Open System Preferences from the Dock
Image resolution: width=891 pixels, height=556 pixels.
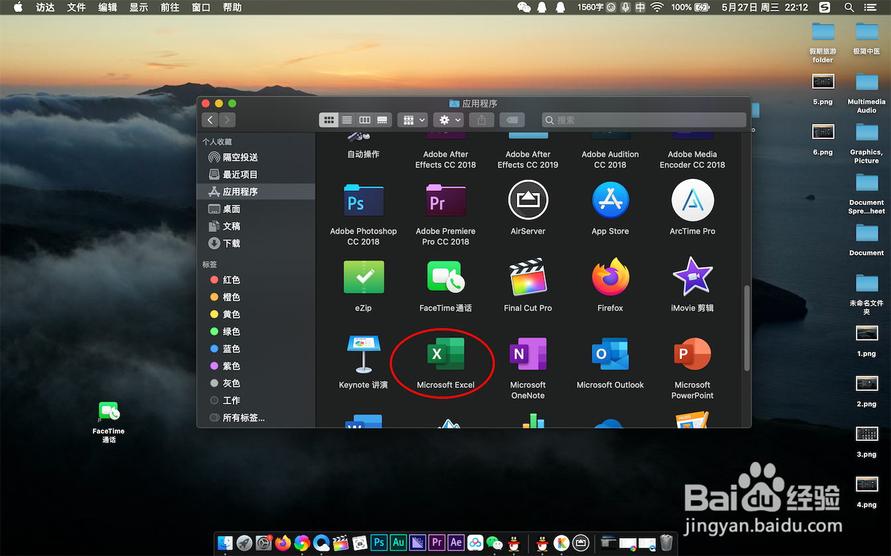[264, 542]
